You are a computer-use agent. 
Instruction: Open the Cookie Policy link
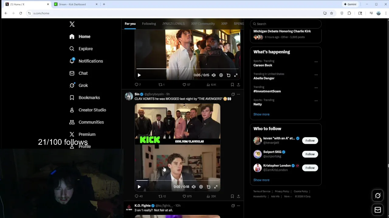tap(301, 191)
